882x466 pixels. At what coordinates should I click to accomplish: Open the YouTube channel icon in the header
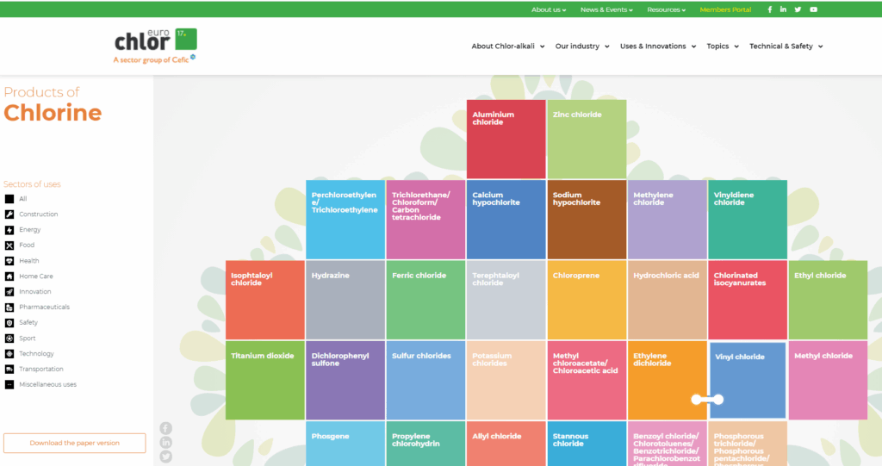pos(813,9)
